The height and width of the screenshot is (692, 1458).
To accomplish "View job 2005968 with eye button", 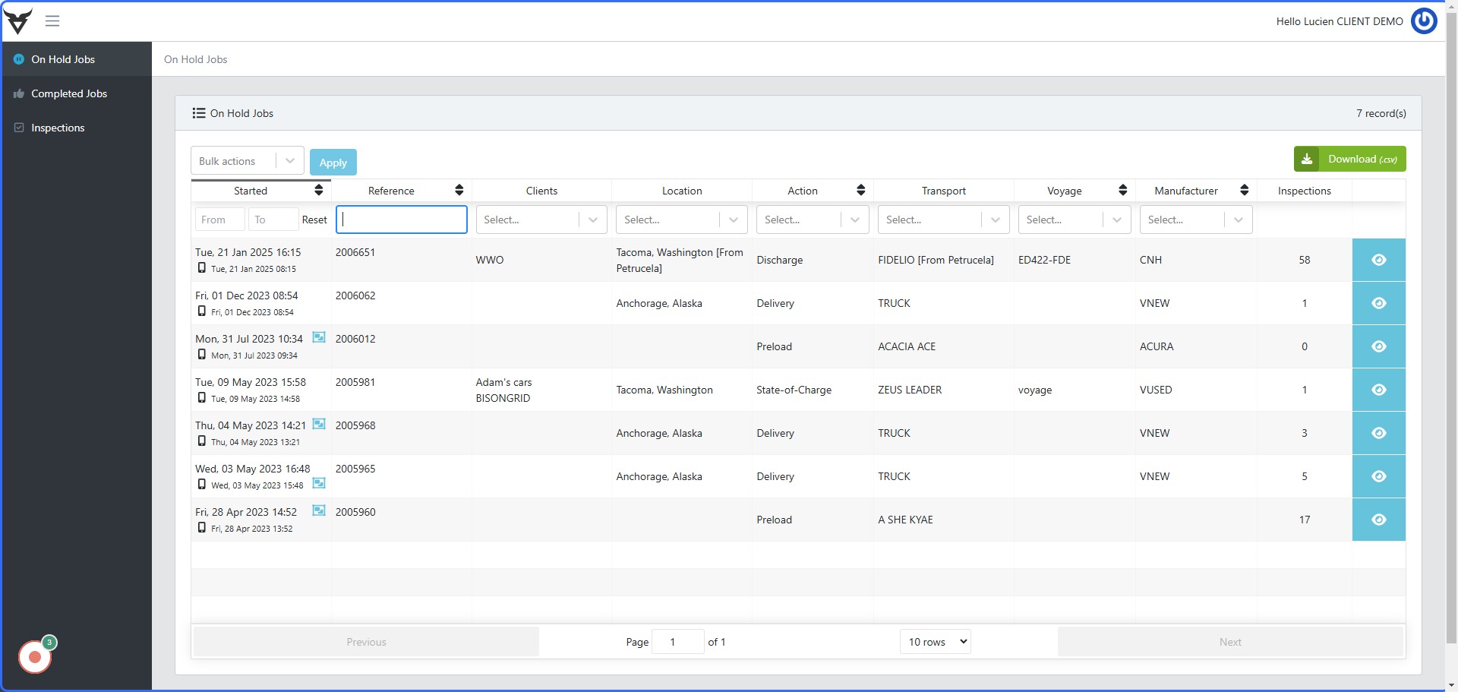I will pyautogui.click(x=1379, y=433).
